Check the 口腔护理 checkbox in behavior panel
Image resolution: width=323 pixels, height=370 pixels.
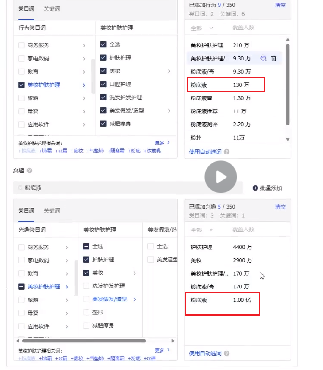point(103,84)
